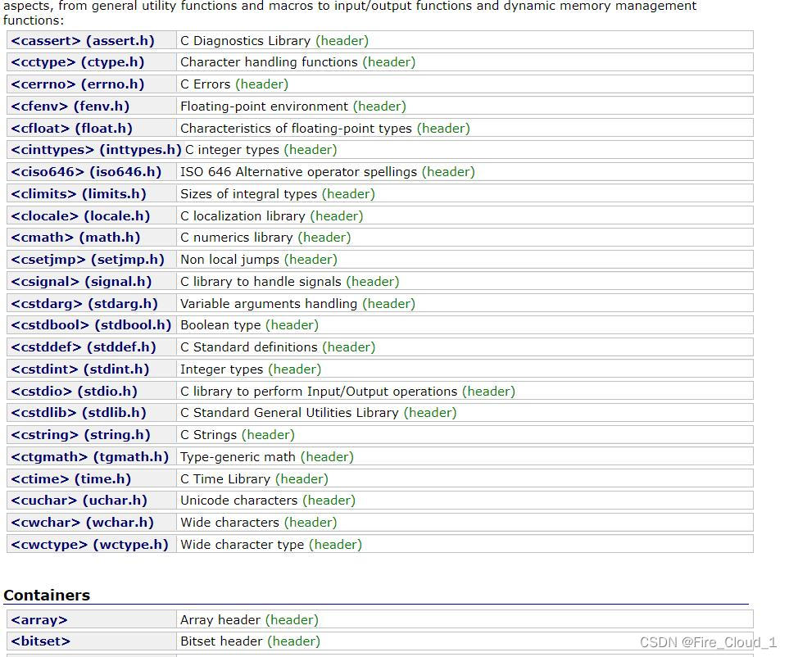Open the <cfloat> (float.h) link

(71, 129)
